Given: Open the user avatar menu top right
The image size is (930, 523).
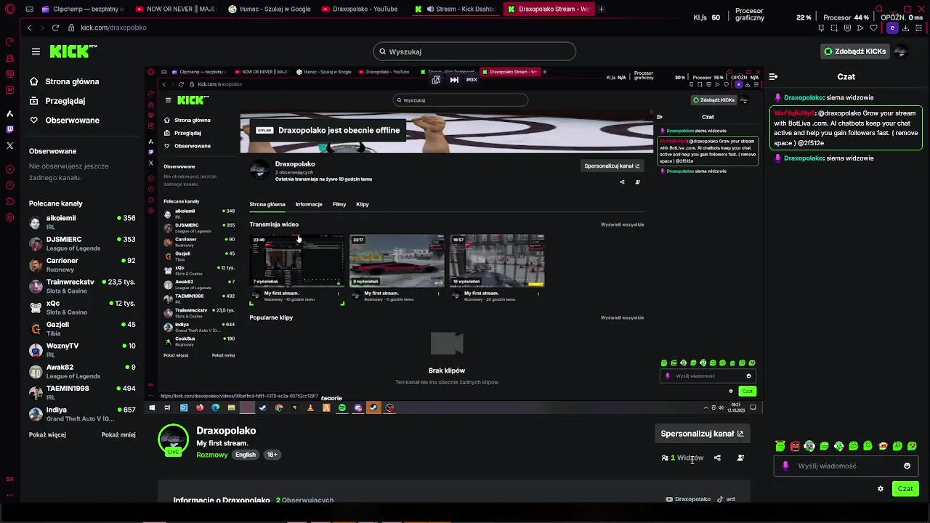Looking at the screenshot, I should (x=902, y=52).
